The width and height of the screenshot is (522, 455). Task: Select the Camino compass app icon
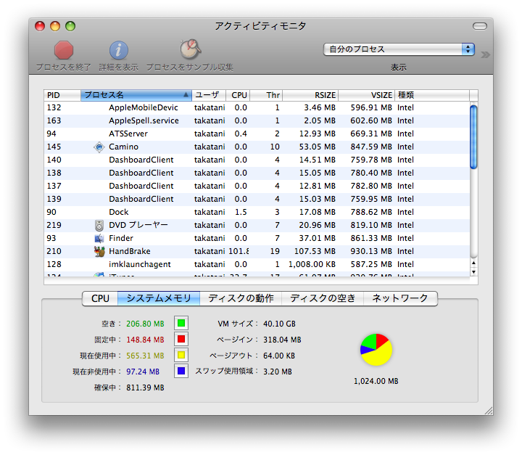tap(99, 147)
